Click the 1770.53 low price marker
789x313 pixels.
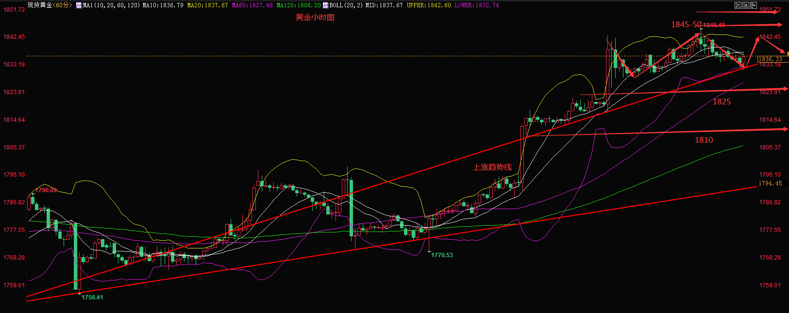442,255
